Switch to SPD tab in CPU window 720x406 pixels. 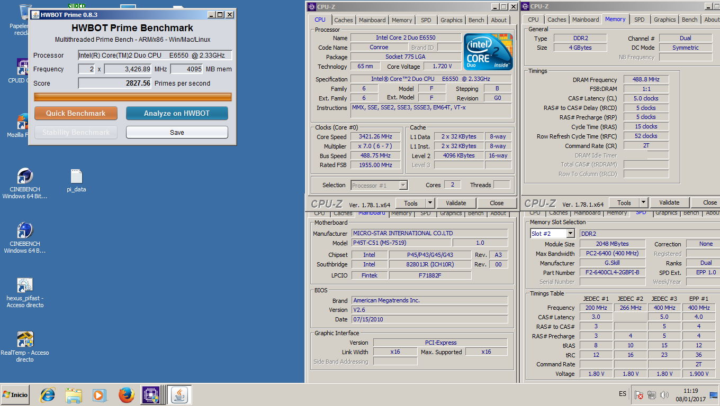tap(426, 20)
